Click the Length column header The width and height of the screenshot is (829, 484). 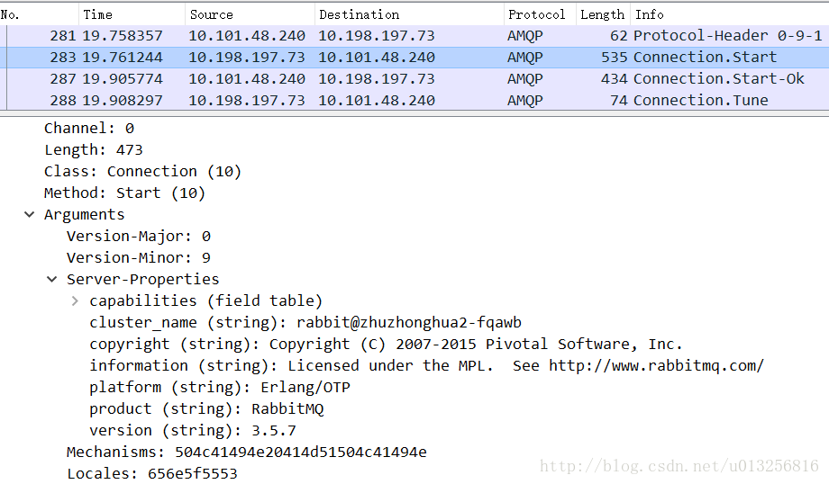(602, 14)
